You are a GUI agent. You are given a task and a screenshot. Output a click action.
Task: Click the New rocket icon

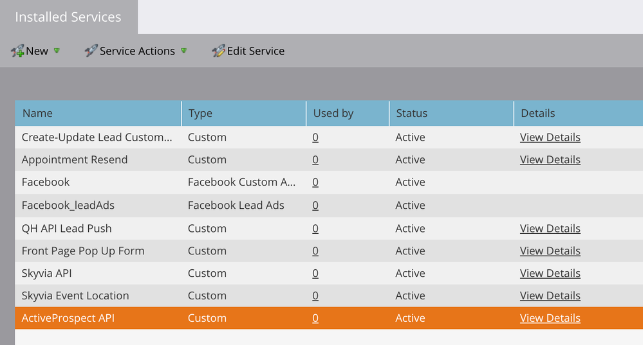click(17, 51)
